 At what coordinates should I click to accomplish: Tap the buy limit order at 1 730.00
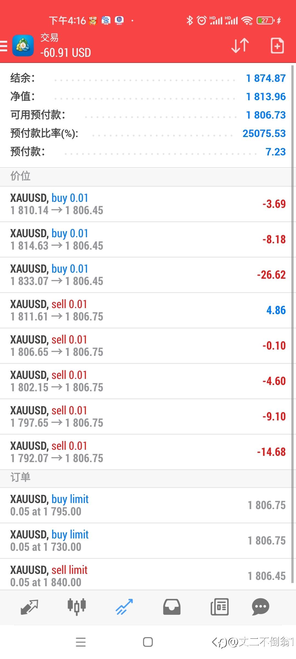point(148,541)
